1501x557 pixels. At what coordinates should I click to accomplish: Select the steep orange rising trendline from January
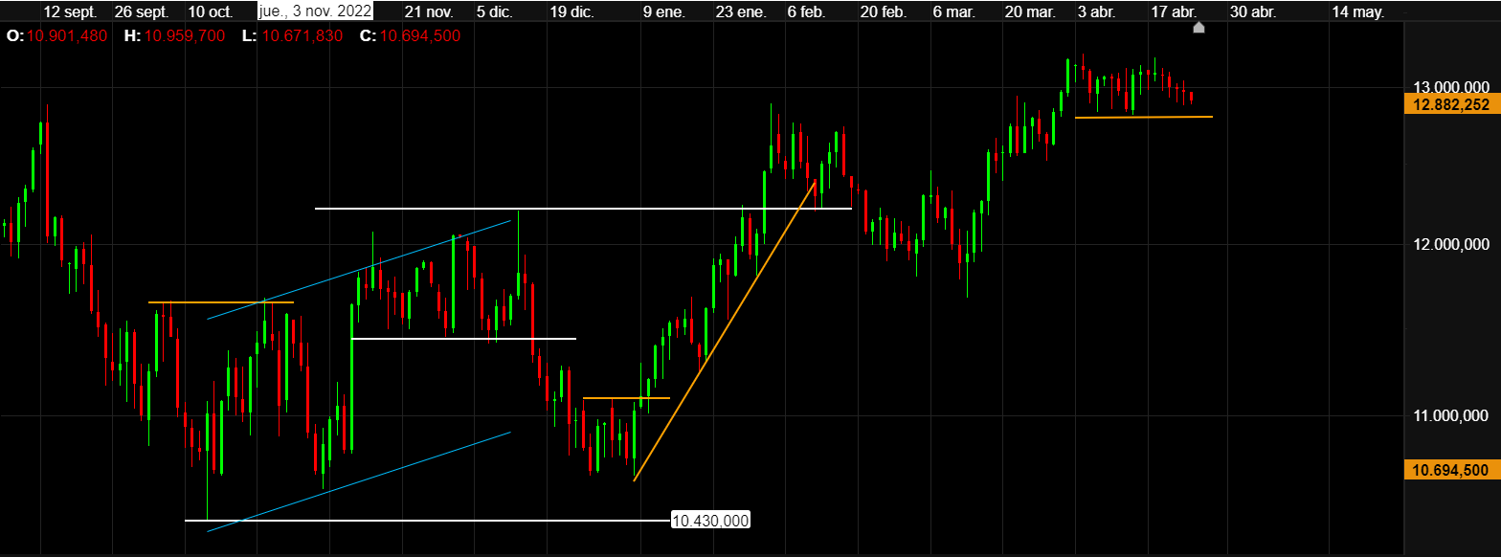coord(725,330)
